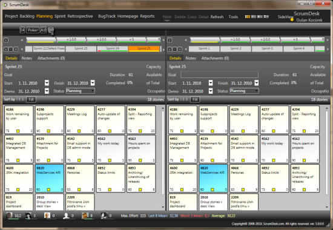Click the third sprint icon in right pane
333x230 pixels.
pos(180,49)
